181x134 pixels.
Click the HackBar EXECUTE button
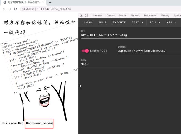coord(119,22)
